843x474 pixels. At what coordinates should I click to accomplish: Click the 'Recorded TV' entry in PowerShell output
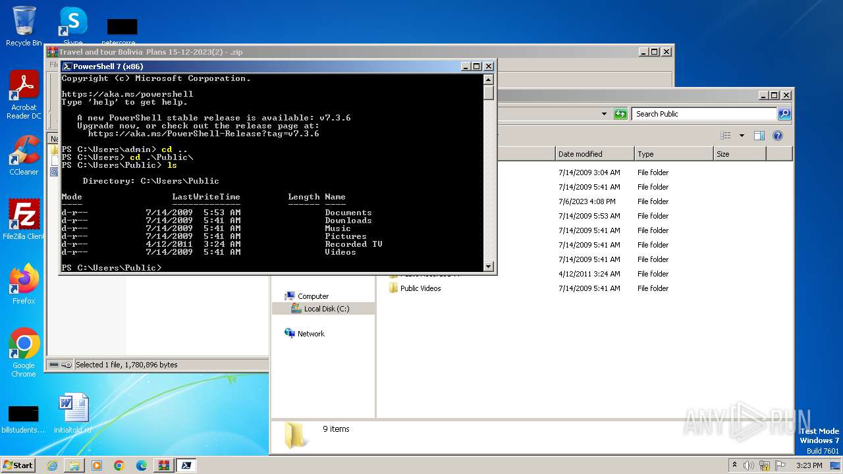tap(353, 244)
